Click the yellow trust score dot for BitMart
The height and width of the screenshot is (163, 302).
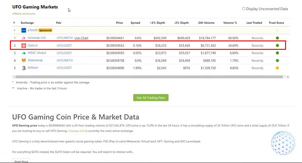277,68
